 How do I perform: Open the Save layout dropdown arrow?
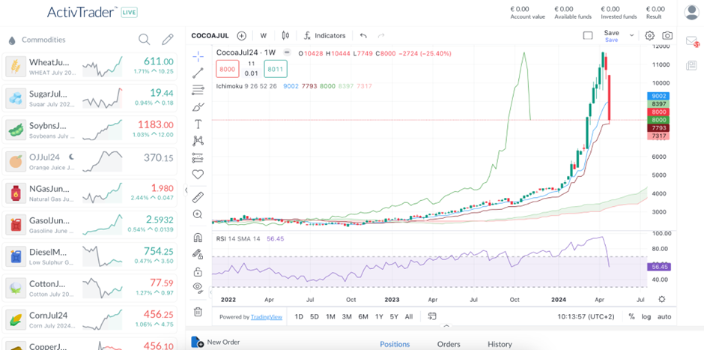[631, 35]
